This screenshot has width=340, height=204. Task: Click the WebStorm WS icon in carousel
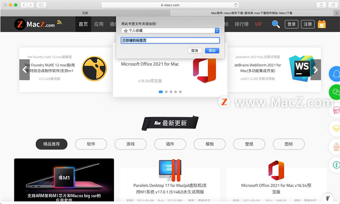pos(302,68)
